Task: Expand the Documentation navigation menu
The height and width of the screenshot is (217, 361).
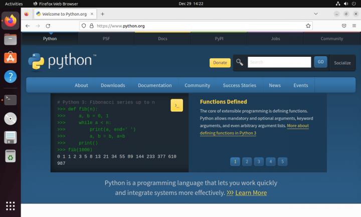Action: tap(154, 85)
